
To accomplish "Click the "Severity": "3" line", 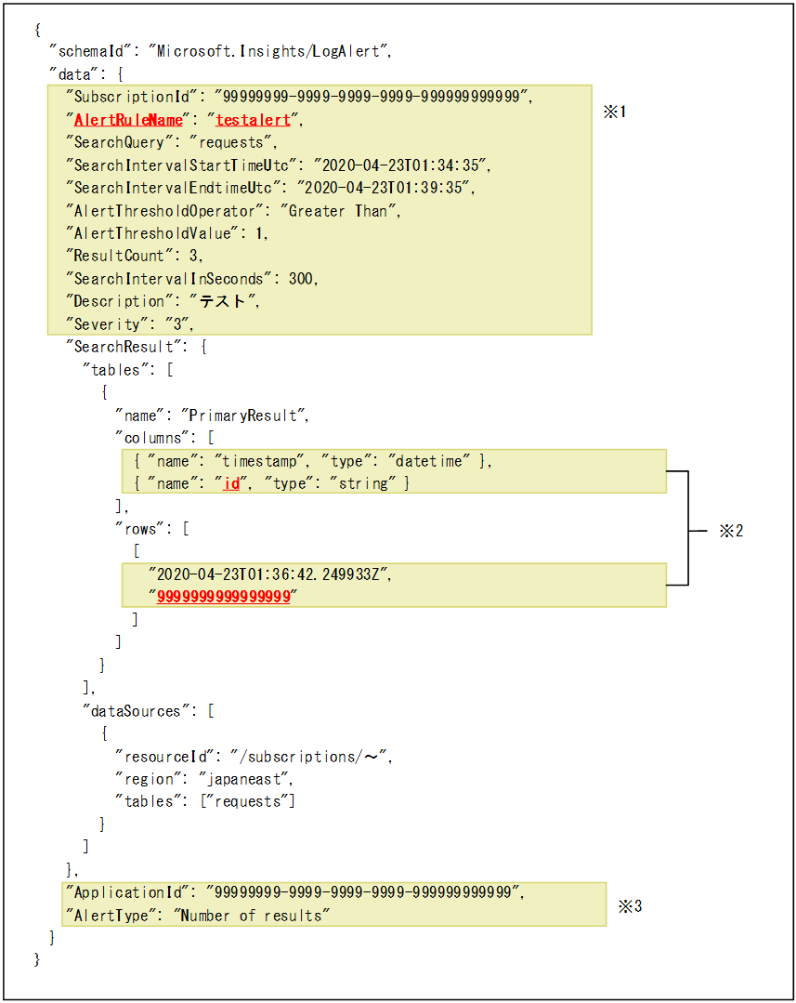I will pyautogui.click(x=130, y=324).
